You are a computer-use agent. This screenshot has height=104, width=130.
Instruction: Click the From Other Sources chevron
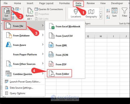pos(43,63)
